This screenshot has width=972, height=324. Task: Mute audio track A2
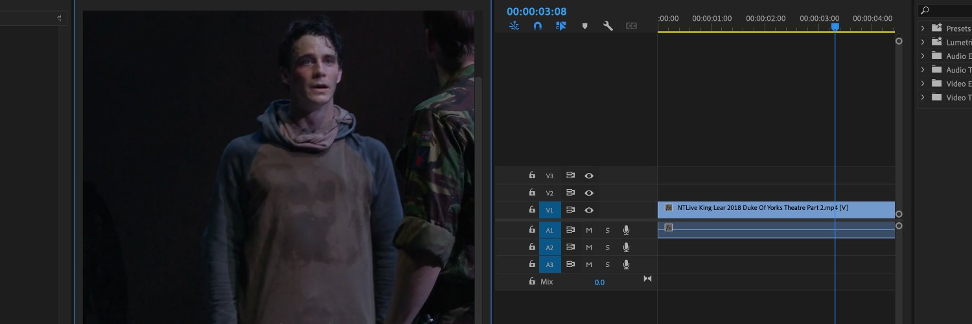click(x=589, y=247)
